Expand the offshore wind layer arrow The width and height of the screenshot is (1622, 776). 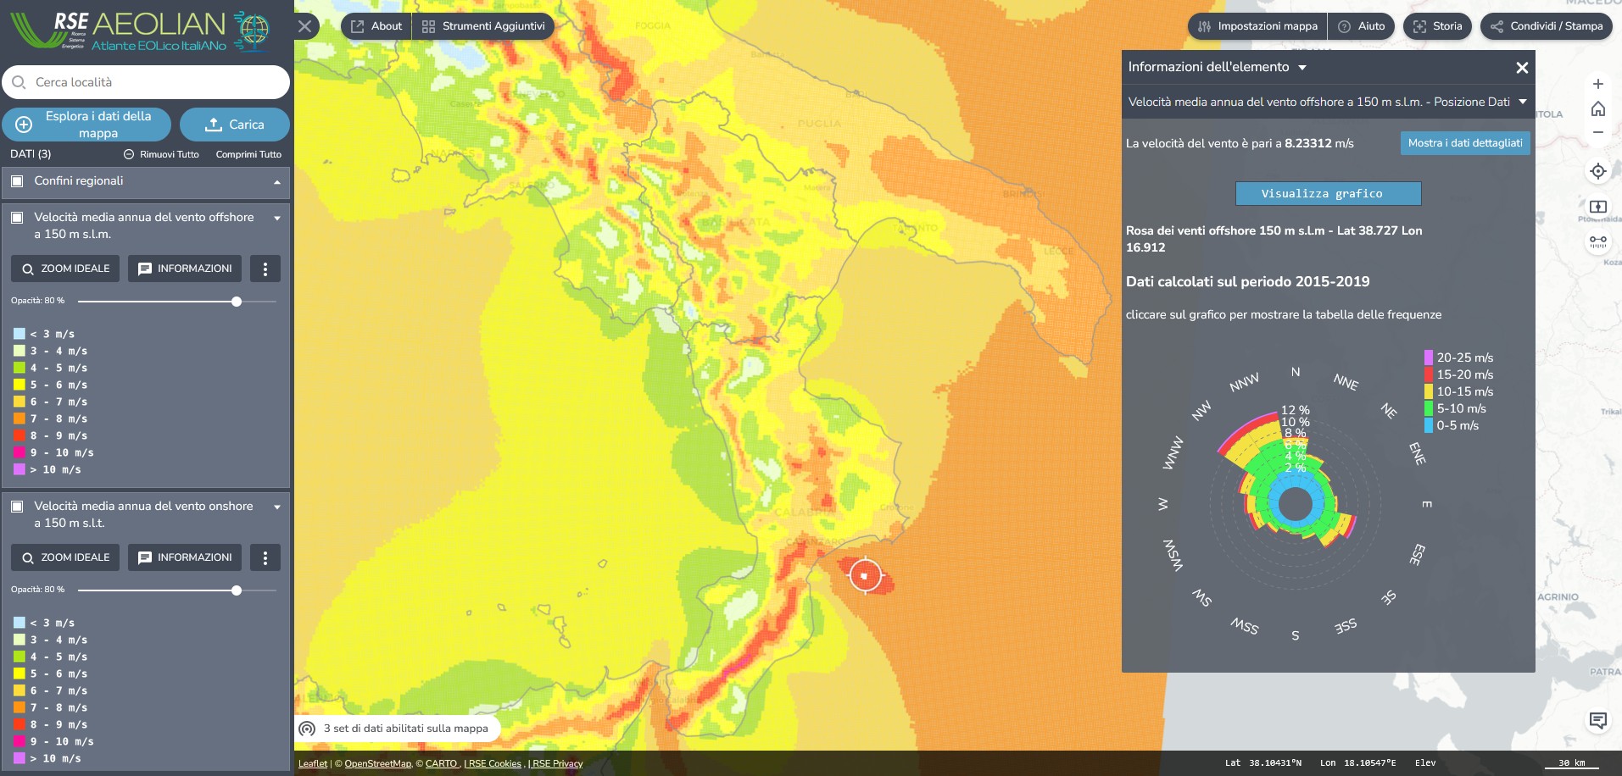(x=277, y=219)
